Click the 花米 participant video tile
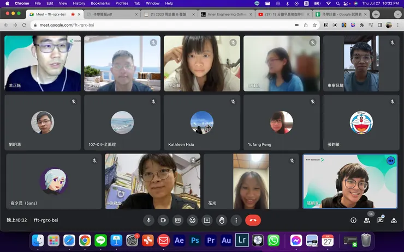 click(x=251, y=181)
